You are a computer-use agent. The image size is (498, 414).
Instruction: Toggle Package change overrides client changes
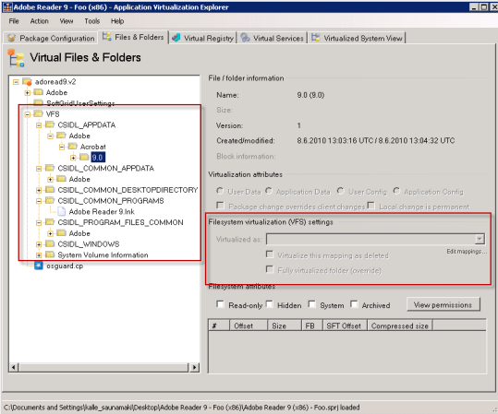click(x=220, y=206)
